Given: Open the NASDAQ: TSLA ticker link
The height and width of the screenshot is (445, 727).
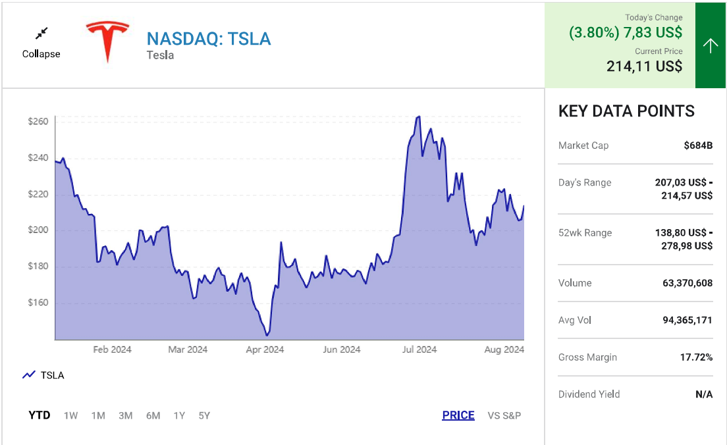Looking at the screenshot, I should (208, 39).
